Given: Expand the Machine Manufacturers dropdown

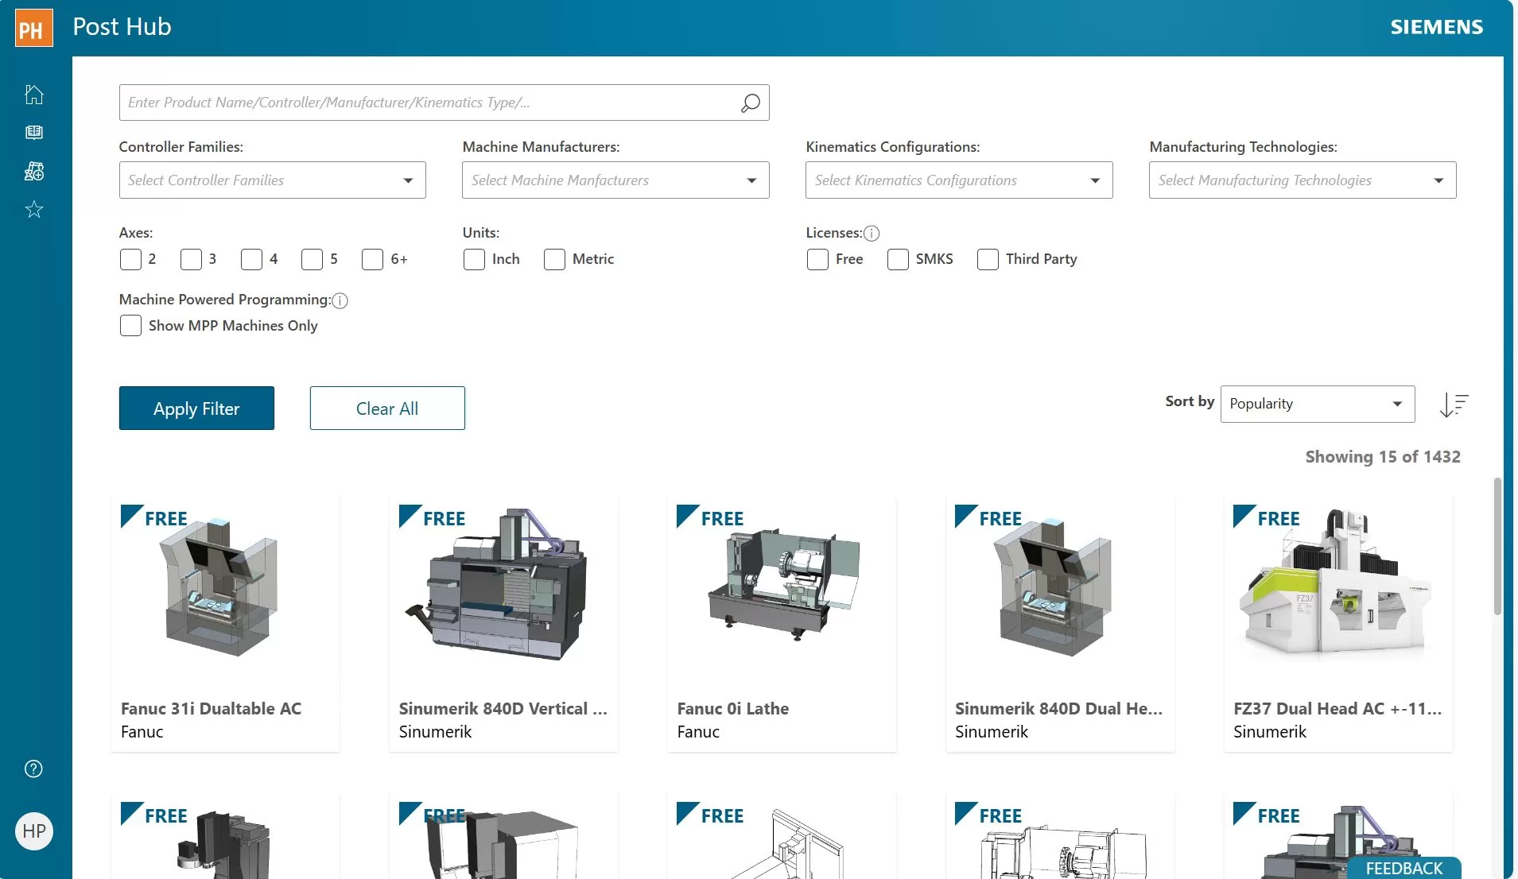Looking at the screenshot, I should [x=615, y=180].
